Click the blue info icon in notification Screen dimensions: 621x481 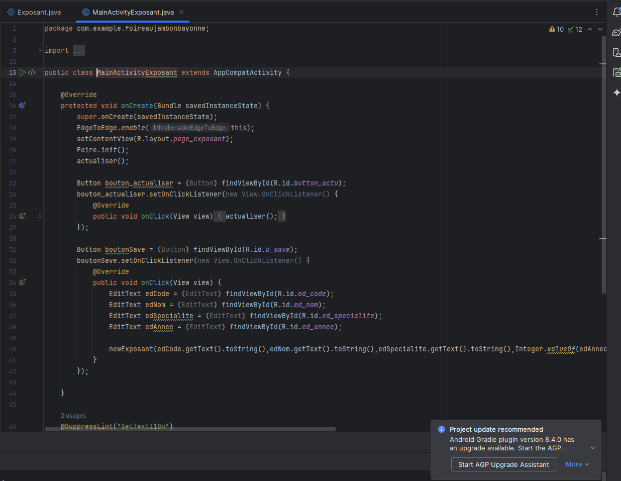(442, 429)
